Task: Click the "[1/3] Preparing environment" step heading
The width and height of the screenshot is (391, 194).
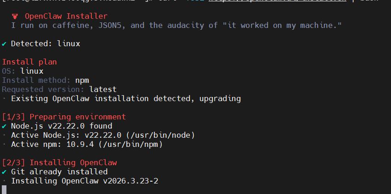Action: click(x=63, y=117)
